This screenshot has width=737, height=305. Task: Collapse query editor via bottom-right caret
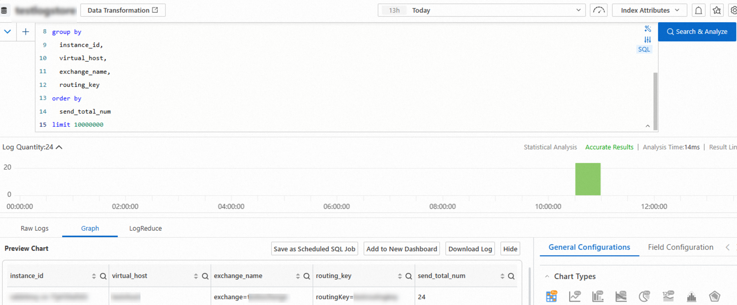(648, 126)
